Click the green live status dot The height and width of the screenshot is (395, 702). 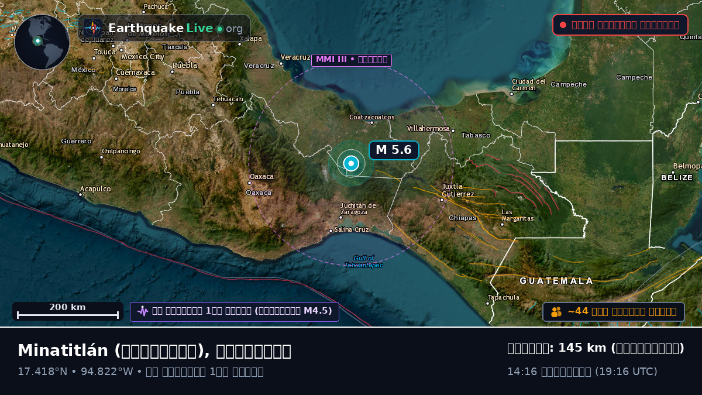point(219,29)
